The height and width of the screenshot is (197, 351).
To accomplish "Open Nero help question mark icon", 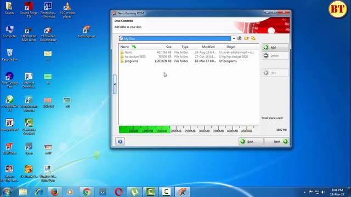I will [x=120, y=142].
